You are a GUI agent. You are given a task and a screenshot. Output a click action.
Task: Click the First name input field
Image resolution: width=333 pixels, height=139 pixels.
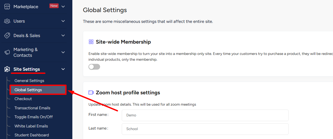205,115
